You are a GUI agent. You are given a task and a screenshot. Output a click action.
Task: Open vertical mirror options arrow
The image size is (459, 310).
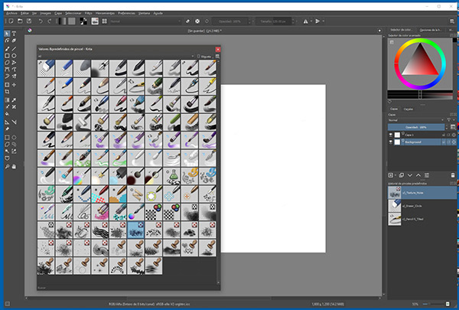(323, 21)
